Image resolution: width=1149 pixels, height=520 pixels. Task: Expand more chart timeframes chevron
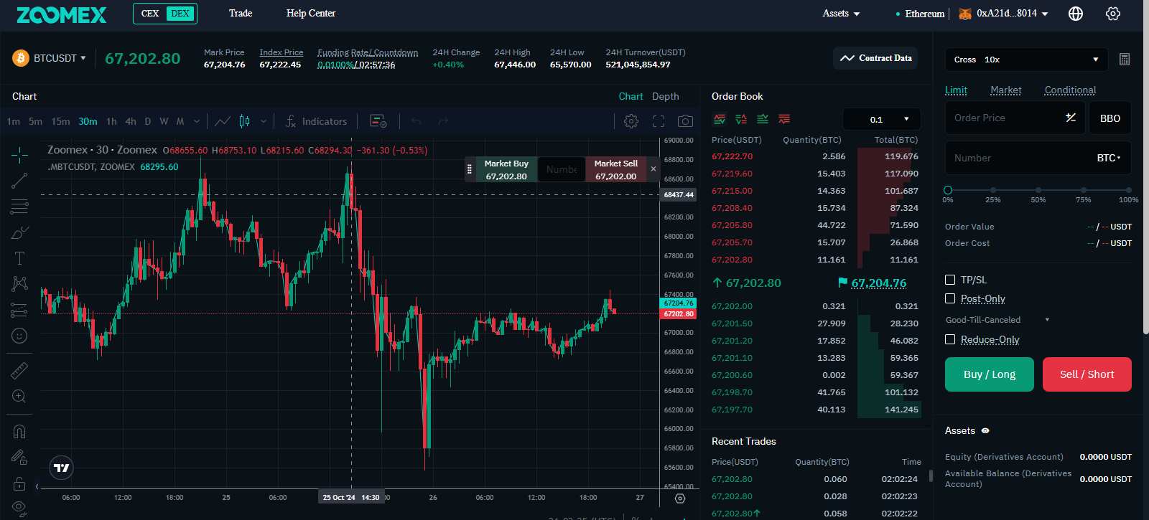(x=197, y=121)
